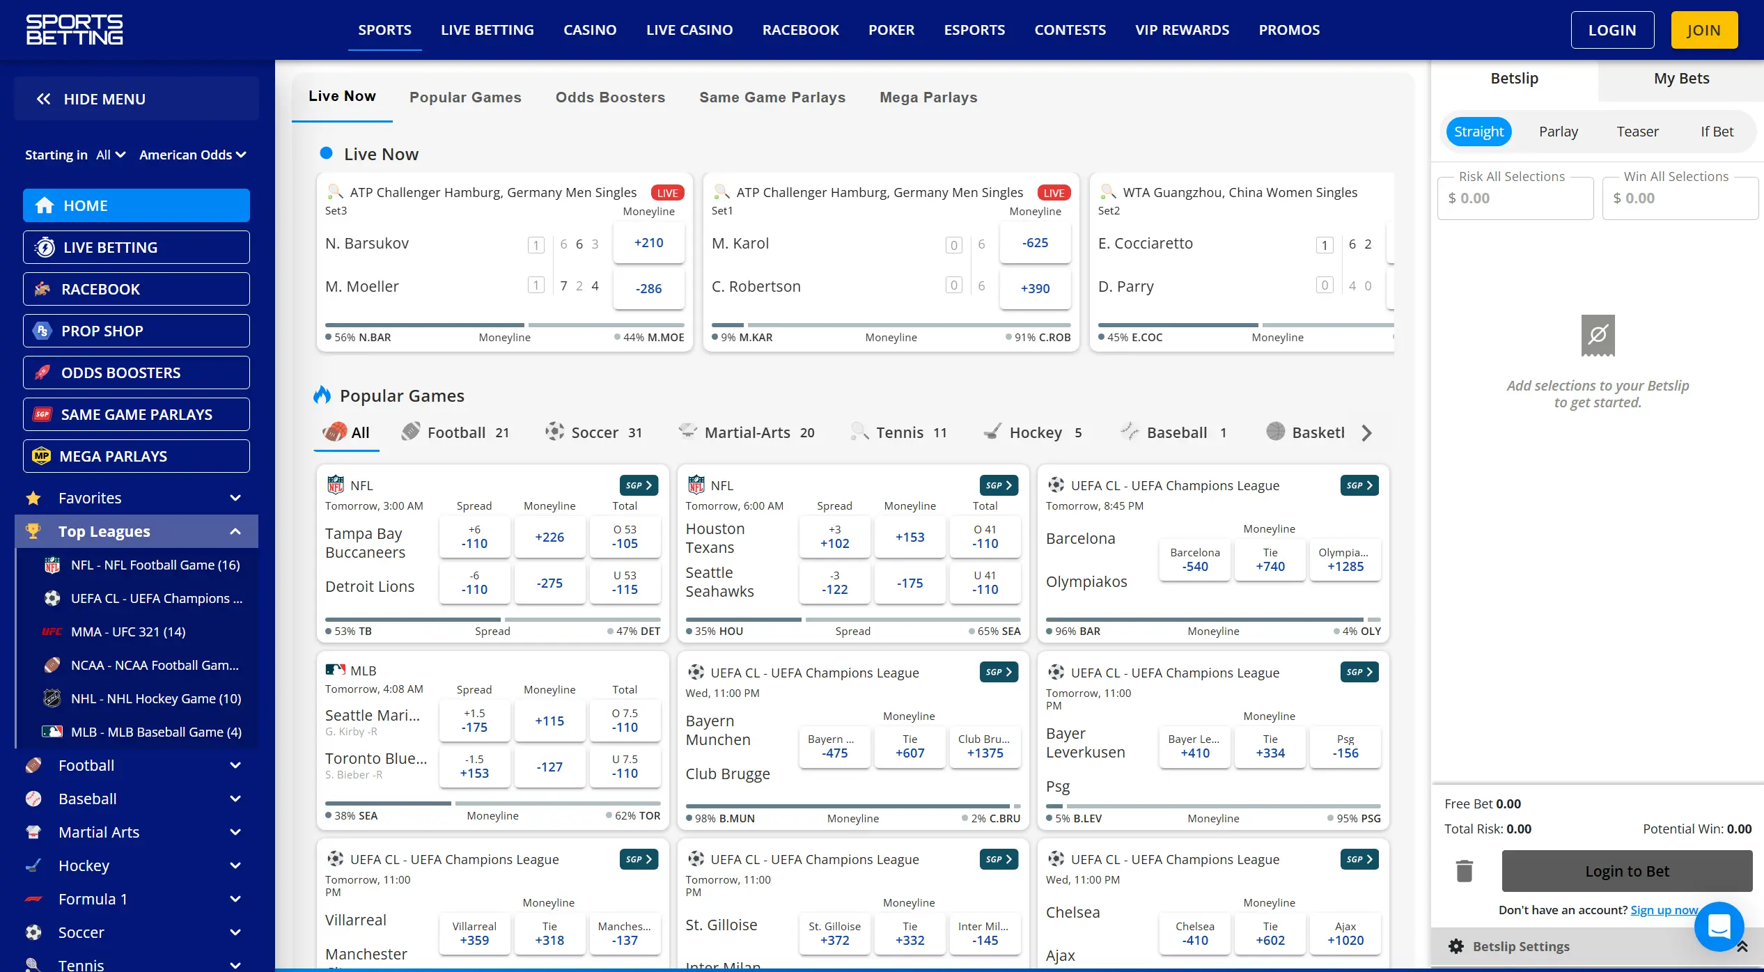Collapse sidebar with Hide Menu arrows
This screenshot has height=972, width=1764.
(44, 99)
